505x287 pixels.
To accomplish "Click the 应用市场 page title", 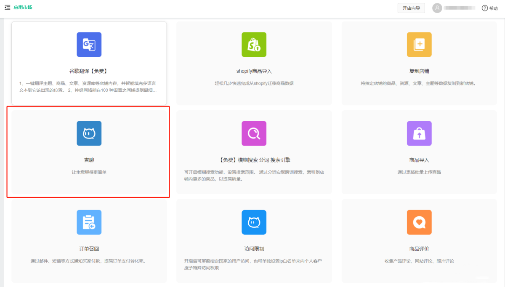I will pos(23,8).
